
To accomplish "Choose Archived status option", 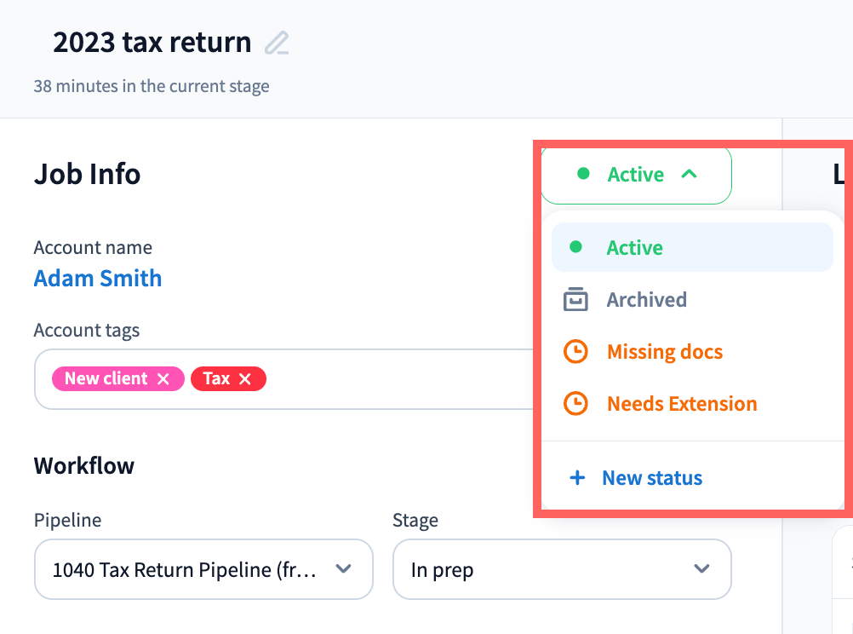I will pyautogui.click(x=646, y=300).
